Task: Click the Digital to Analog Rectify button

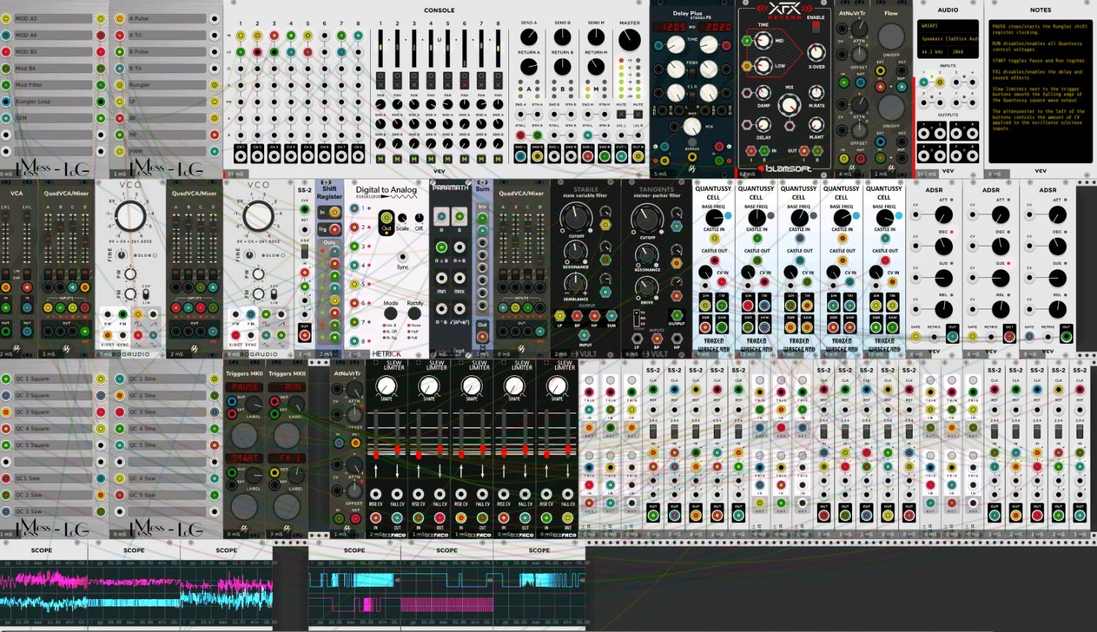Action: click(x=415, y=314)
